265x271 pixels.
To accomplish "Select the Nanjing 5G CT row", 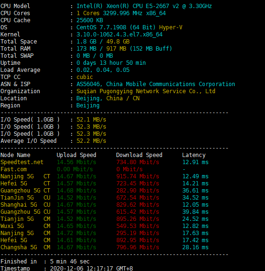I will [104, 176].
